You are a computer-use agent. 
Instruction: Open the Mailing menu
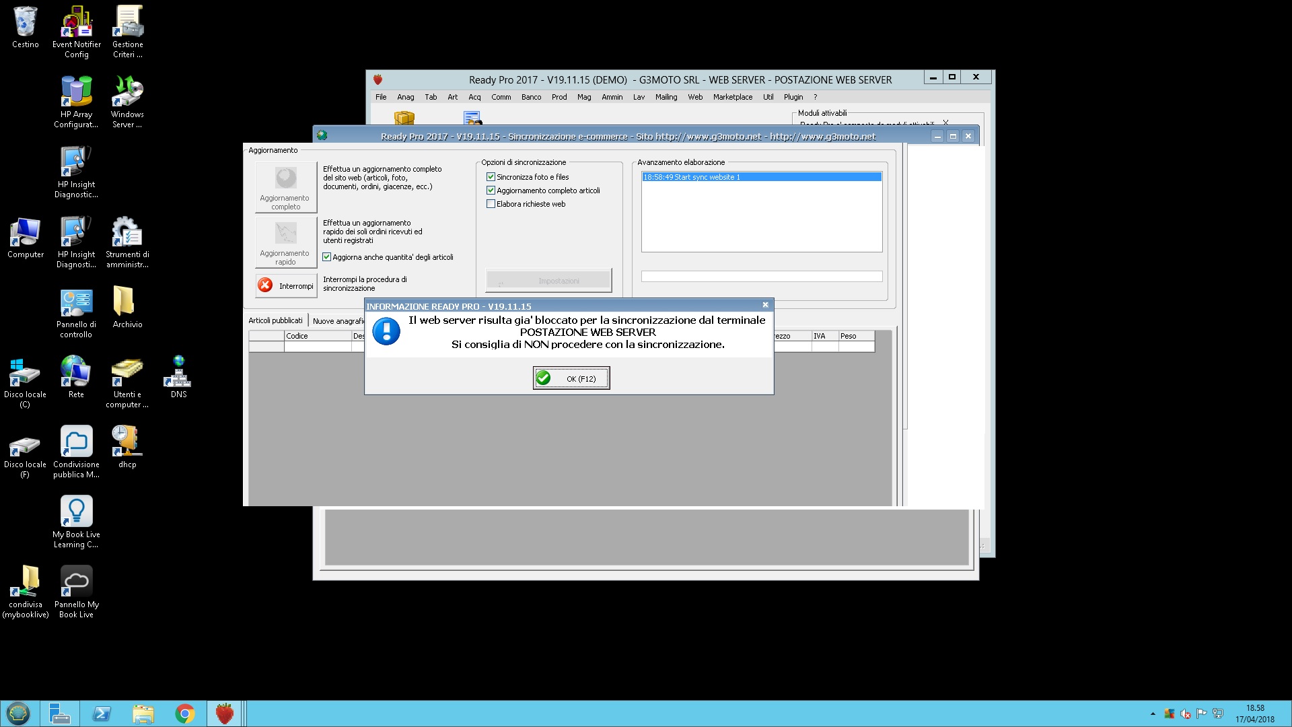coord(666,97)
